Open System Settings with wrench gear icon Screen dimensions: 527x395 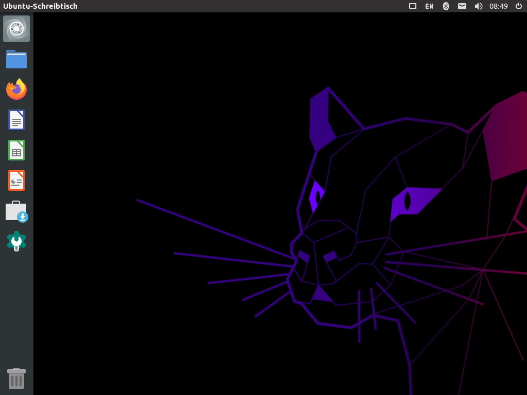(16, 241)
